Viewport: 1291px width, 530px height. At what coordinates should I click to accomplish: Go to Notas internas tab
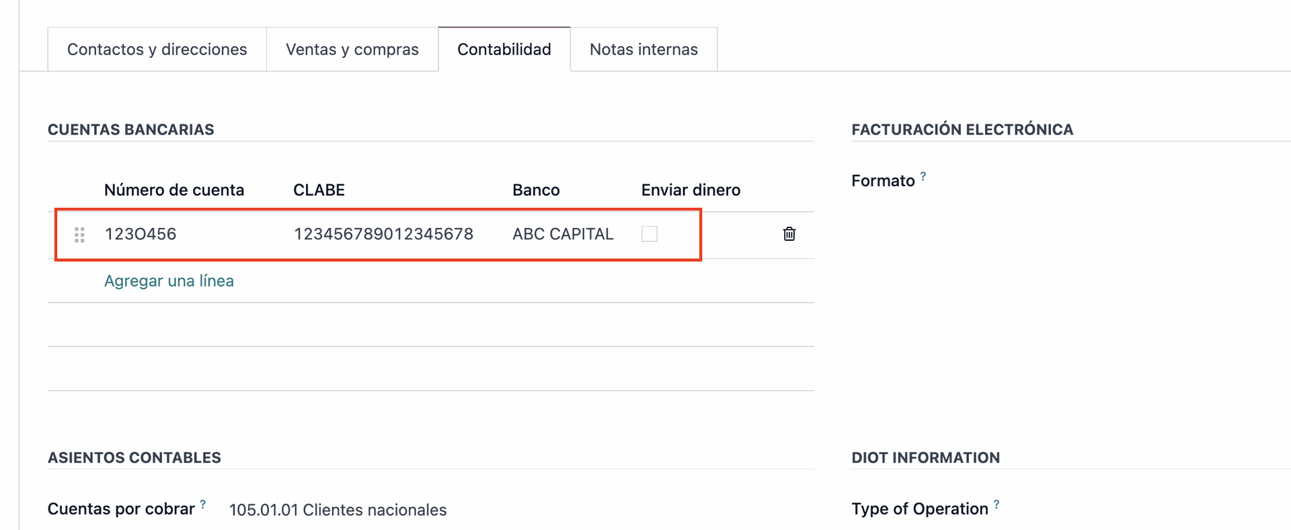click(x=643, y=49)
